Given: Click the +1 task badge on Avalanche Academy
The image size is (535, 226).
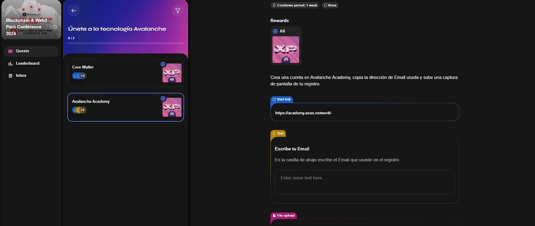Looking at the screenshot, I should tap(83, 110).
